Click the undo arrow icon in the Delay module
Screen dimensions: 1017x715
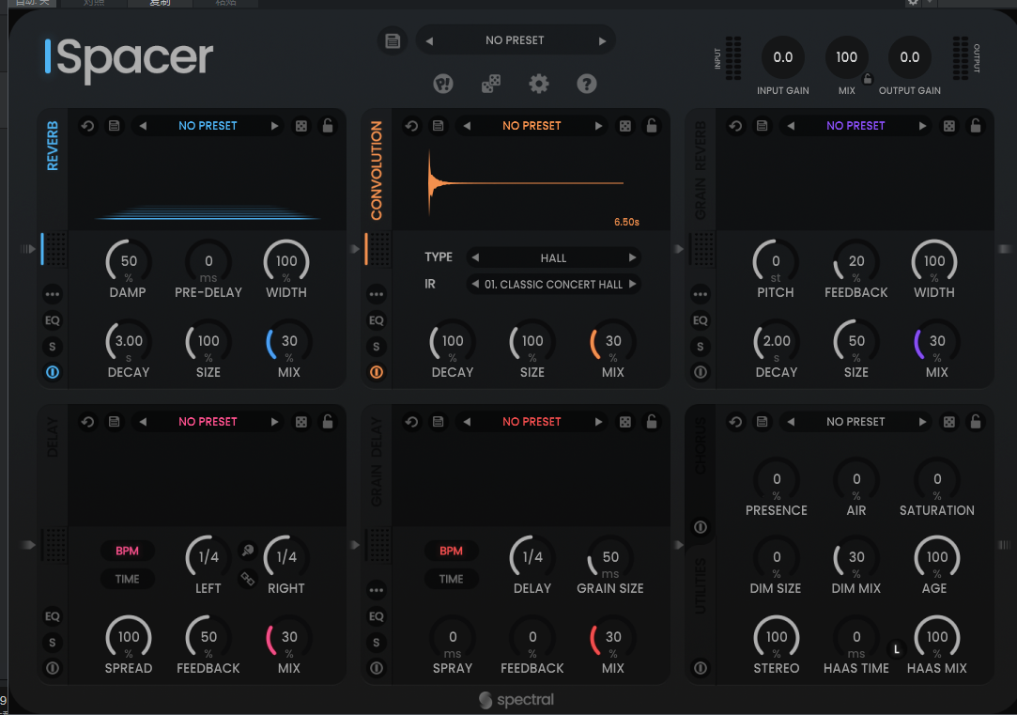point(87,421)
